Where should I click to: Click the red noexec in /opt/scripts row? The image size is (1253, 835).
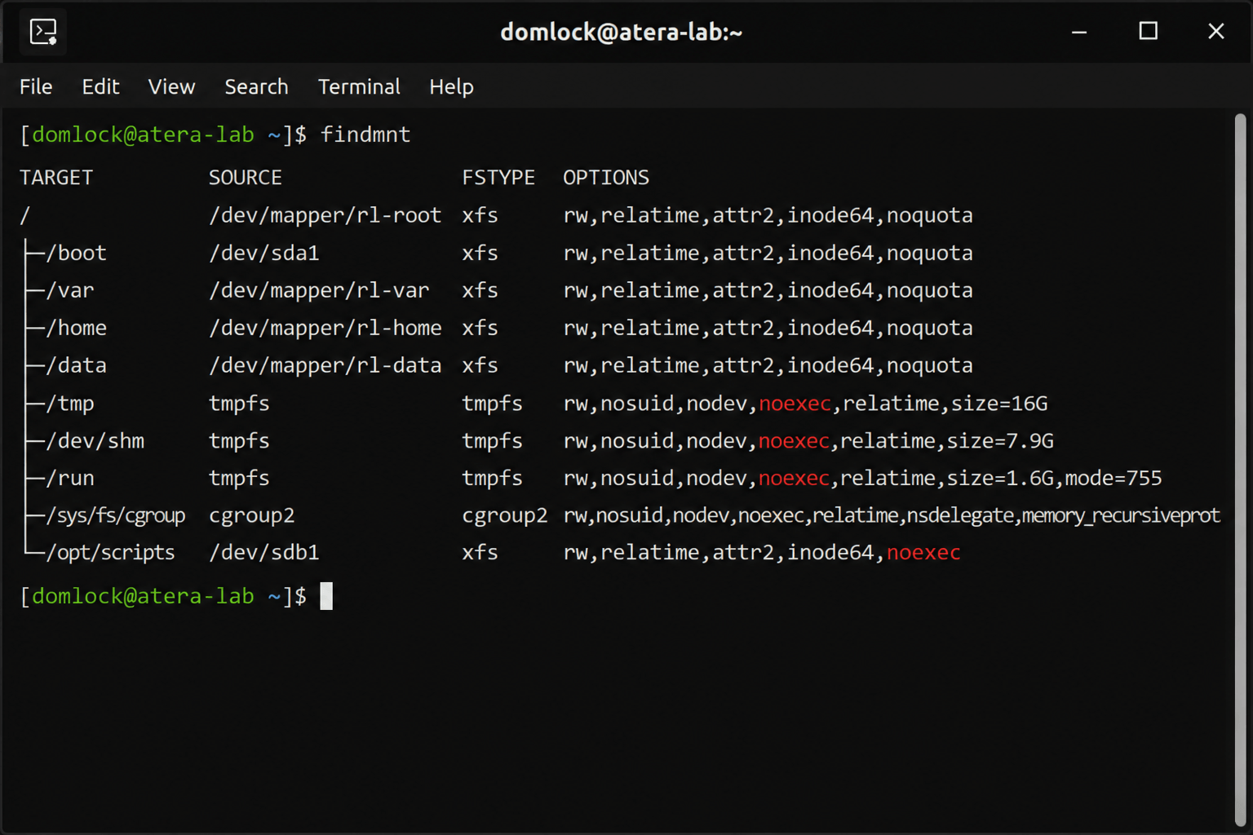point(923,553)
